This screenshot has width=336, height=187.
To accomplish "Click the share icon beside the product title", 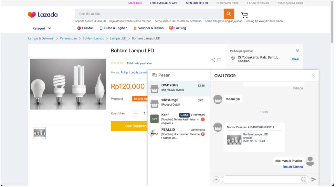I will pos(213,60).
